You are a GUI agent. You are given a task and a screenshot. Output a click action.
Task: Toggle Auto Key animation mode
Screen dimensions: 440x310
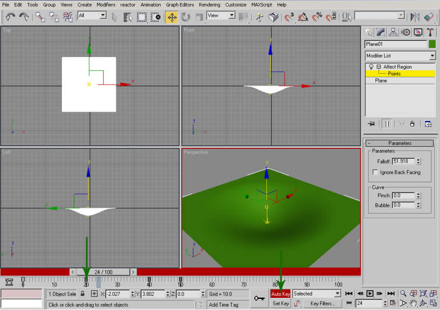pyautogui.click(x=280, y=294)
